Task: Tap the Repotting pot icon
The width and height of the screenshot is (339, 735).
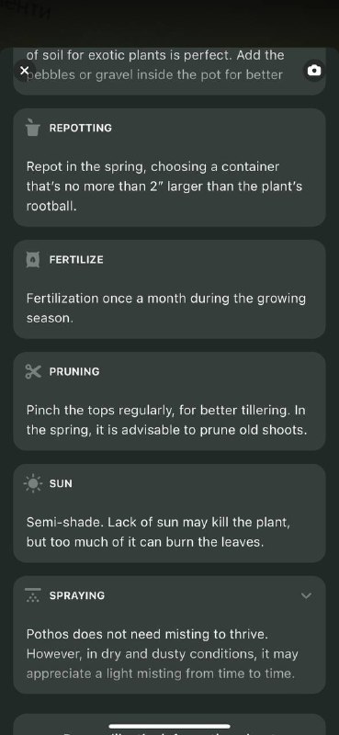Action: pos(33,128)
